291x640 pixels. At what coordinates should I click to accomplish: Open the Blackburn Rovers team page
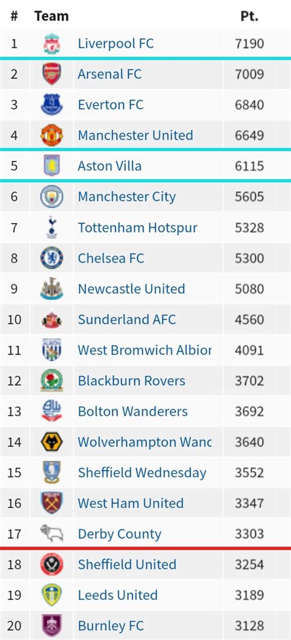[131, 380]
